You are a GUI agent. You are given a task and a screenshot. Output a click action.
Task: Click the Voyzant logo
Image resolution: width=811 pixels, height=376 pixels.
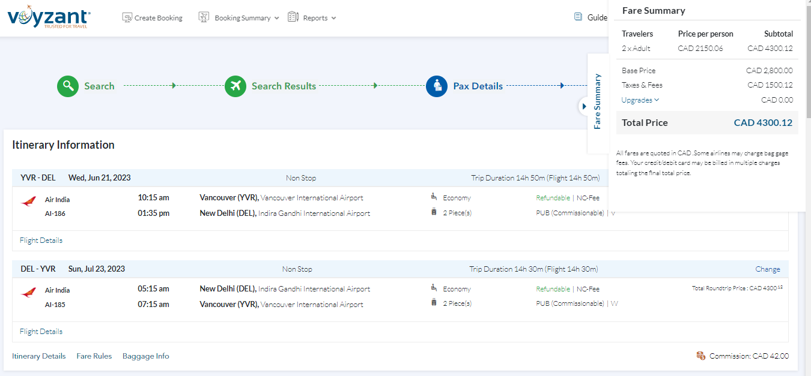click(49, 19)
